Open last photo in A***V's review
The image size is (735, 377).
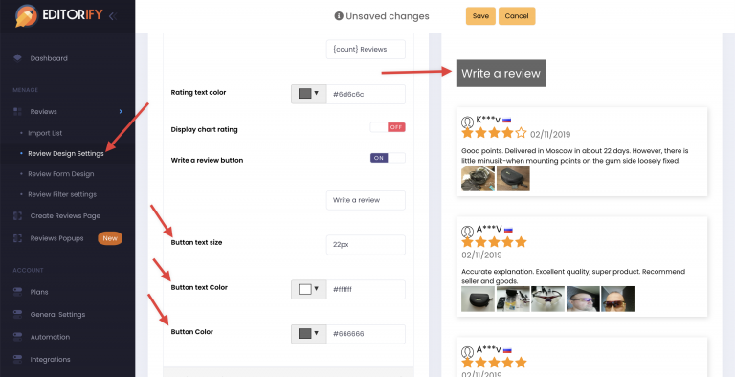618,299
